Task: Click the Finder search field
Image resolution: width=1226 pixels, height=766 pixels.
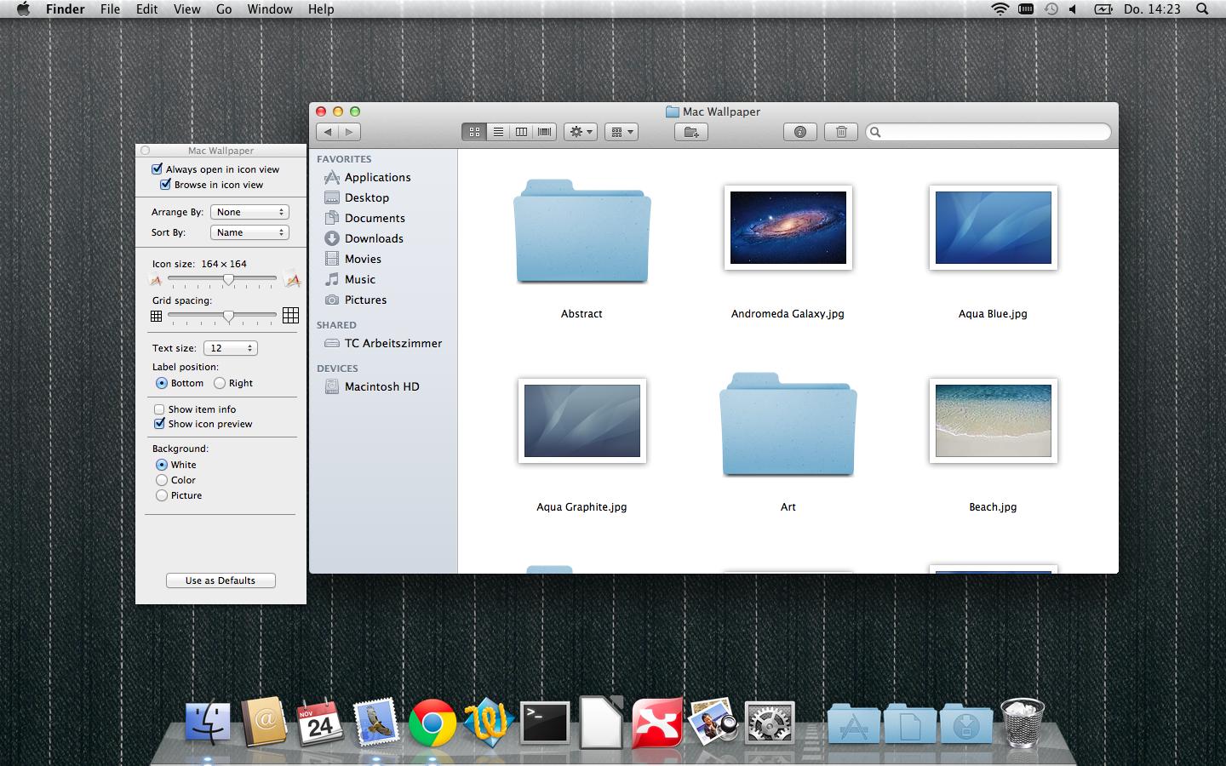Action: [x=988, y=132]
